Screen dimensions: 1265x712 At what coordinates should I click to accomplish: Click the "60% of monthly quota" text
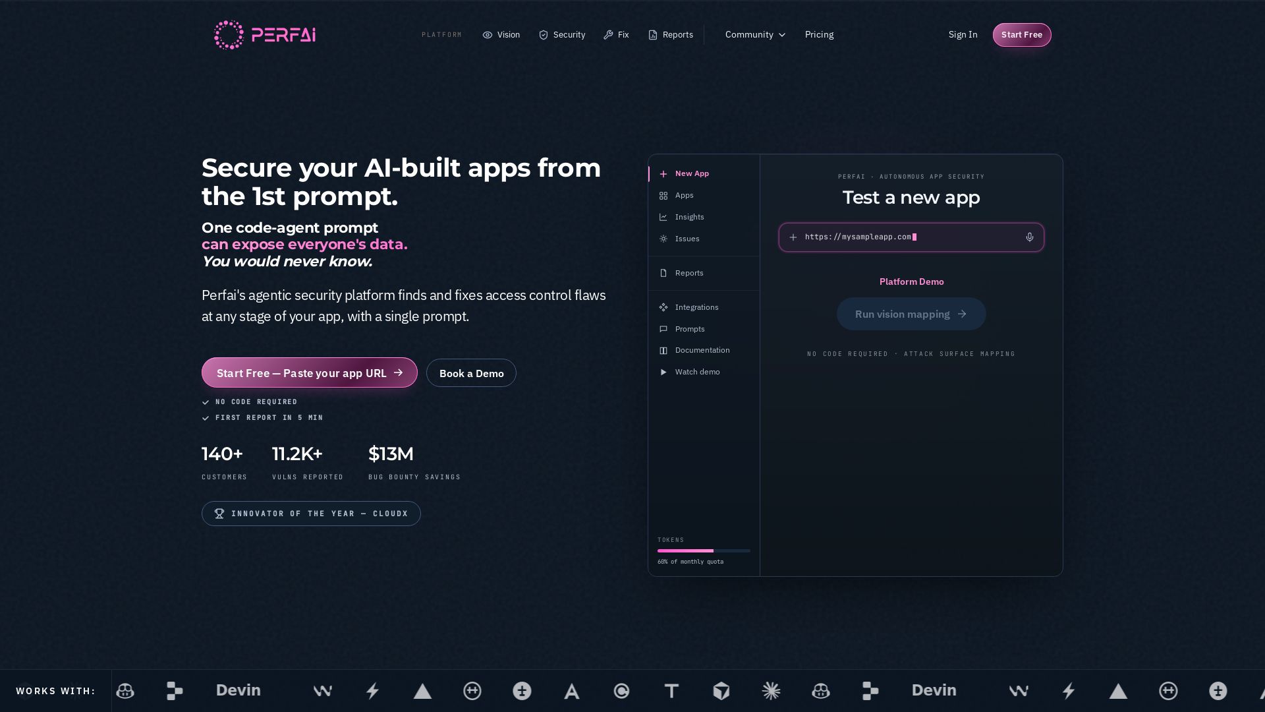tap(690, 562)
